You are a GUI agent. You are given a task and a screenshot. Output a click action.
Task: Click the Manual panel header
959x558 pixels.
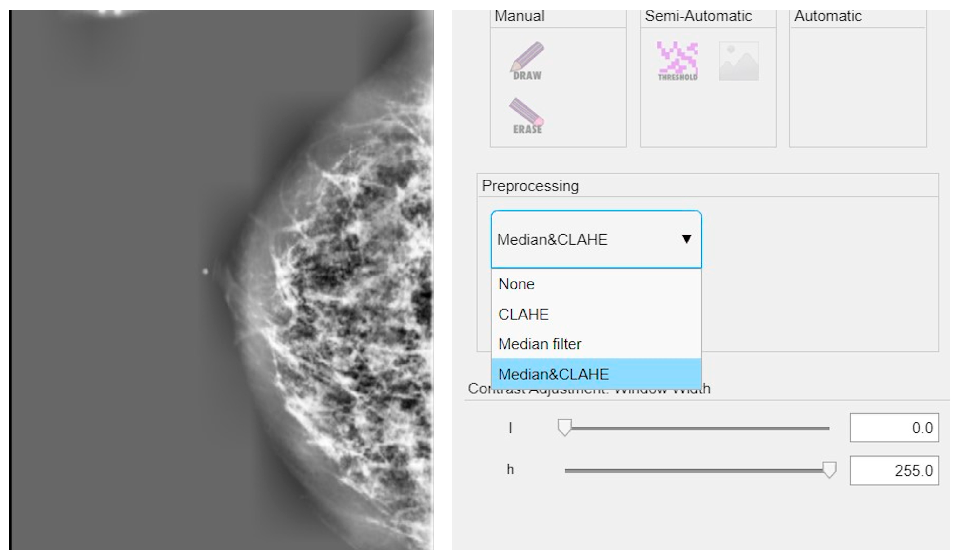[x=520, y=16]
